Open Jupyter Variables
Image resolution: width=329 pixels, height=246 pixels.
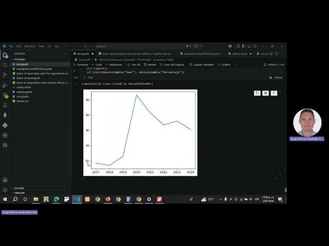[x=202, y=65]
